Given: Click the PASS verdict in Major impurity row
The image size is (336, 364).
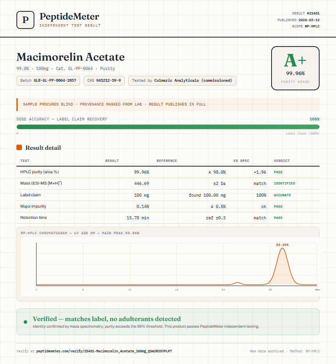Looking at the screenshot, I should point(278,206).
